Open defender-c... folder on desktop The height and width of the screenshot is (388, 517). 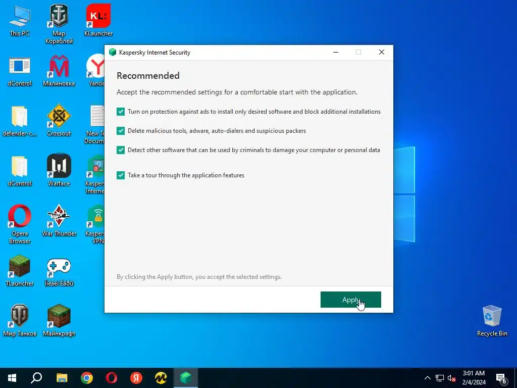click(20, 121)
